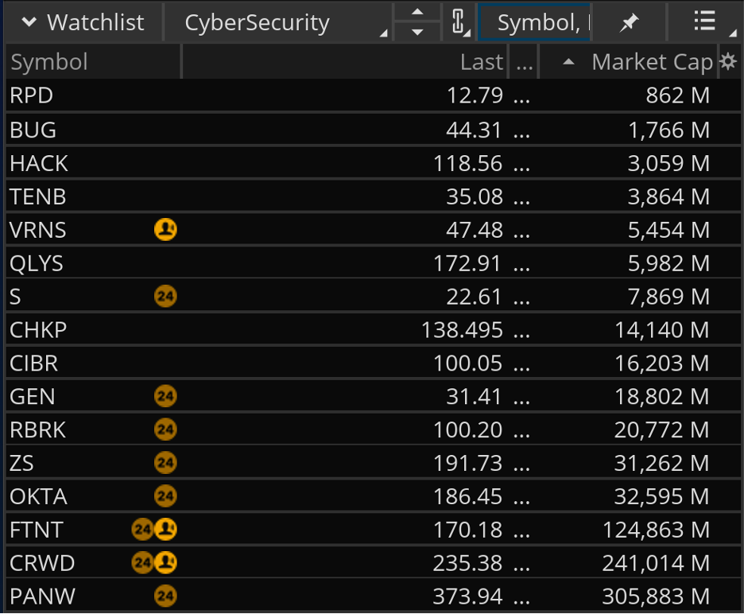The height and width of the screenshot is (614, 744).
Task: Click CHKP last price 138.495
Action: click(x=462, y=330)
